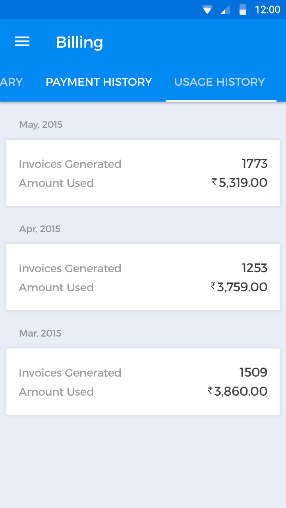This screenshot has height=508, width=286.
Task: Tap the 1253 invoices generated value
Action: pos(255,268)
